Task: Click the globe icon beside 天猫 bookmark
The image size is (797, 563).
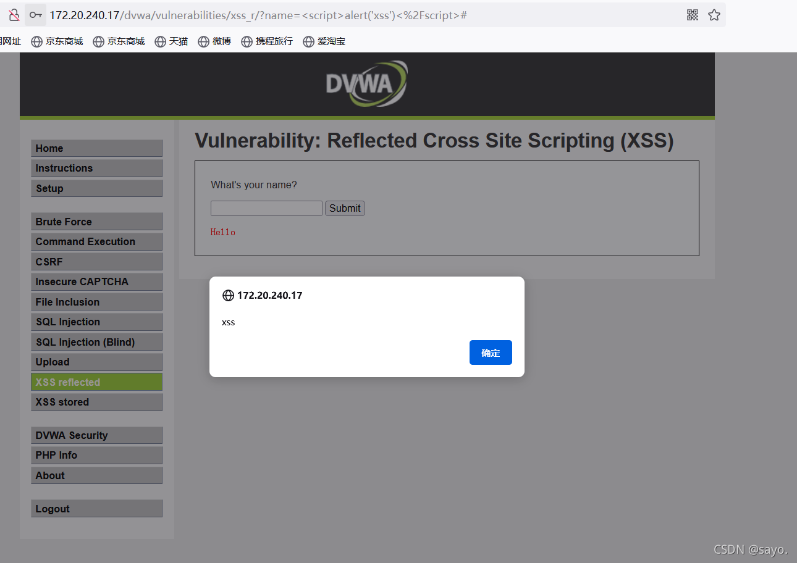Action: [x=161, y=41]
